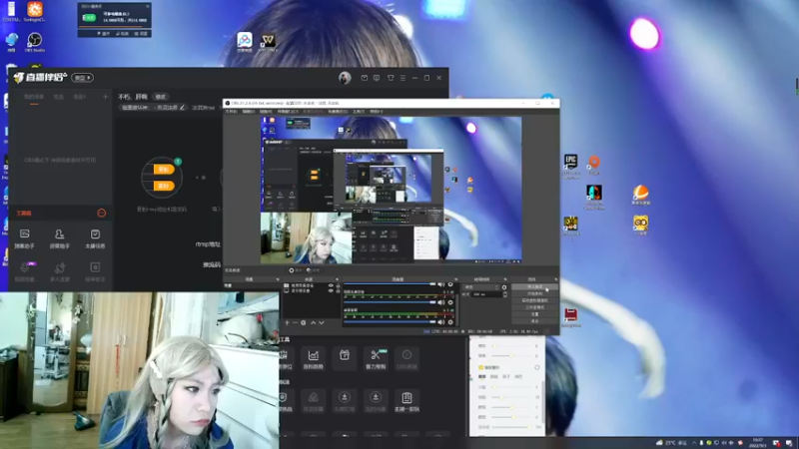Viewport: 799px width, 449px height.
Task: Open the 主播任务 checklist tool icon
Action: (x=95, y=238)
